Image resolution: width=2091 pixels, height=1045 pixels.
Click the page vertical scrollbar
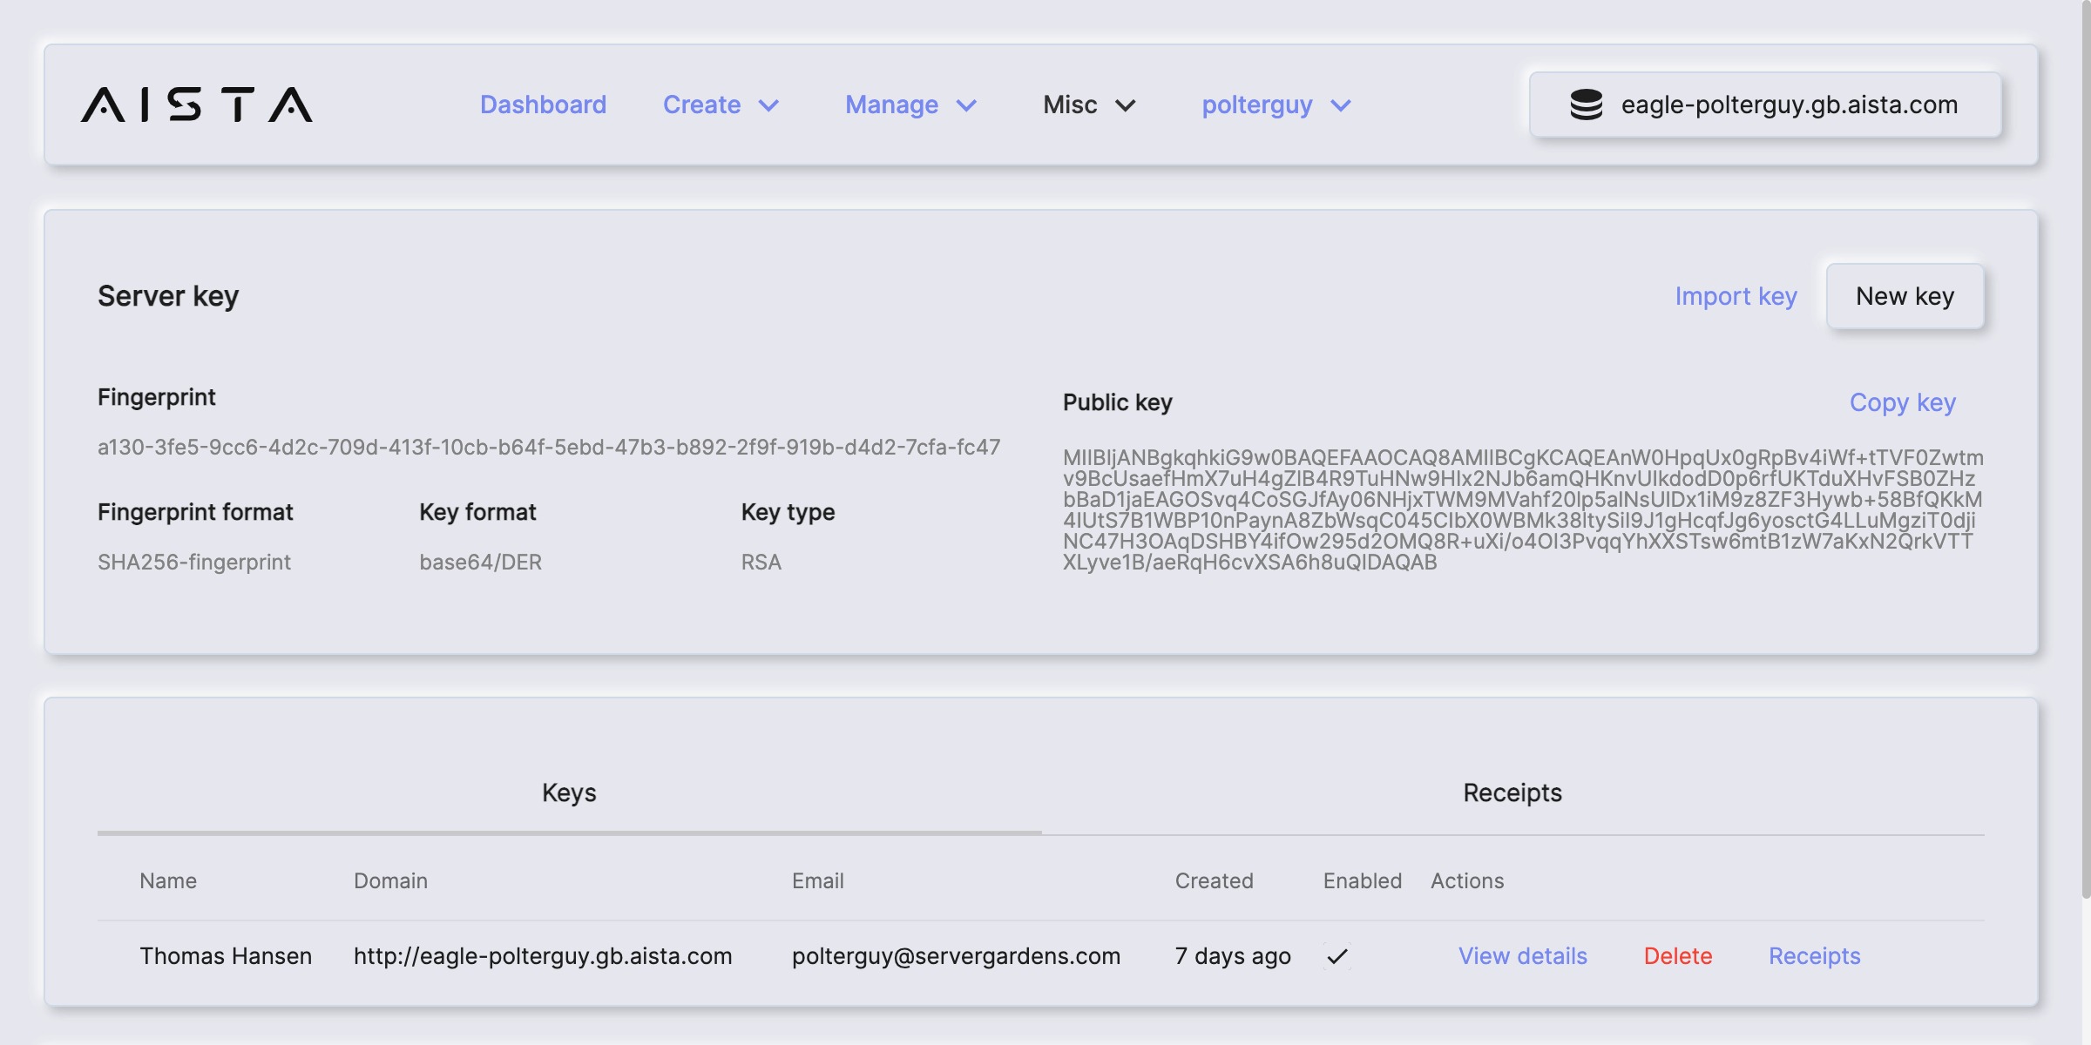click(2085, 435)
